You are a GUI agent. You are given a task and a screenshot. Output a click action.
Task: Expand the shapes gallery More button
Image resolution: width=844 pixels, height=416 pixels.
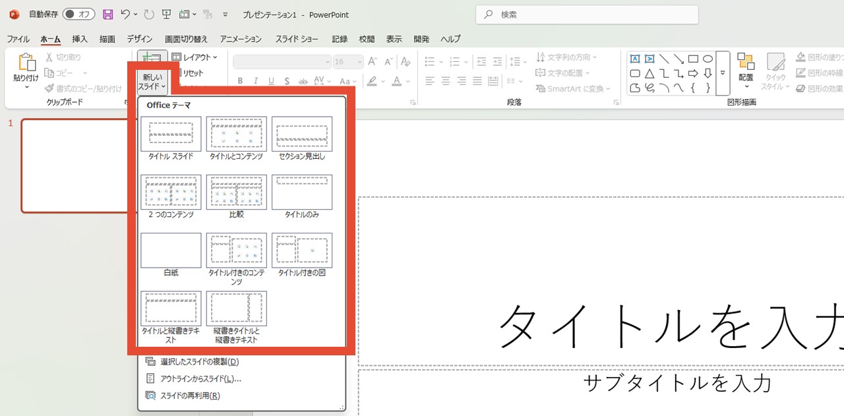tap(723, 73)
